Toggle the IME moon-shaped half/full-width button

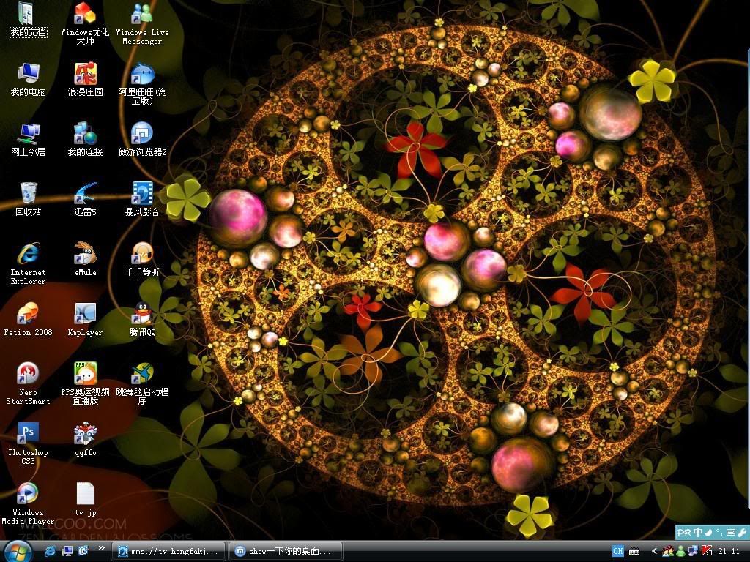pyautogui.click(x=708, y=532)
